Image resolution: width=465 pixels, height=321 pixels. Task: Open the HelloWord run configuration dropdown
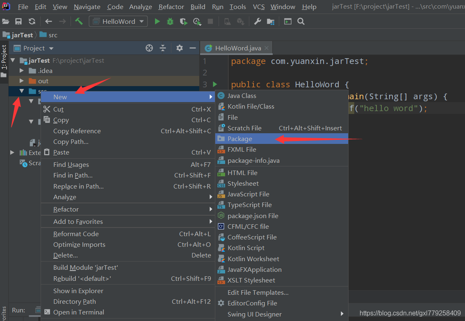[118, 21]
